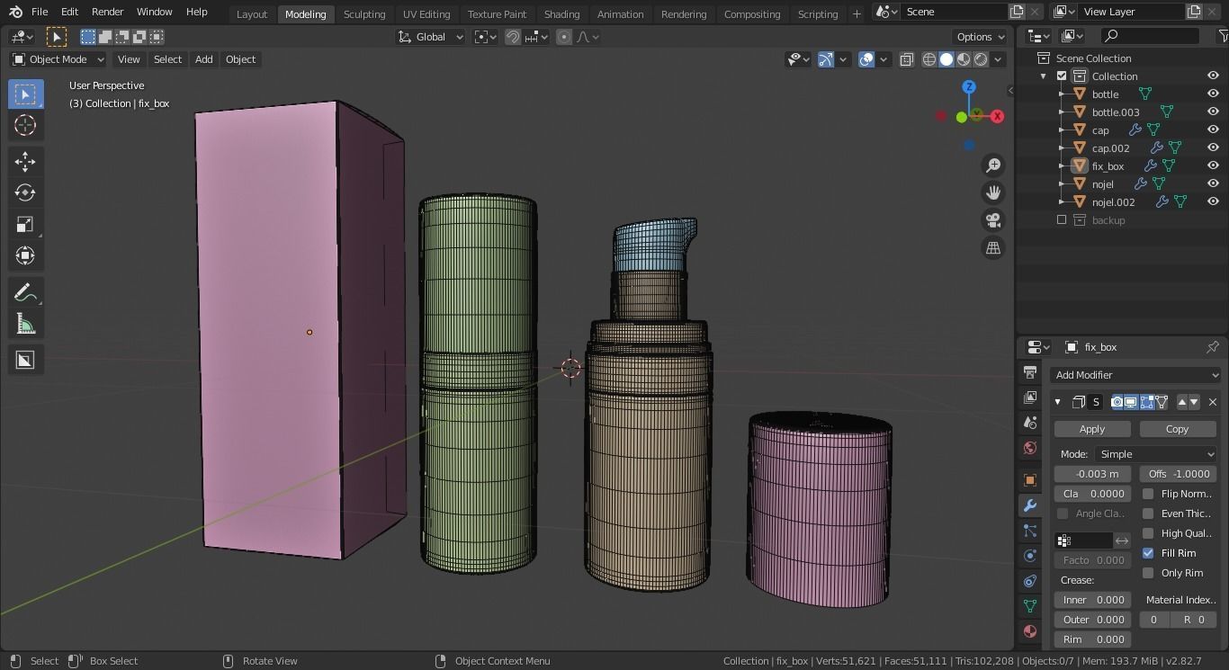
Task: Switch to solid viewport shading
Action: [946, 59]
